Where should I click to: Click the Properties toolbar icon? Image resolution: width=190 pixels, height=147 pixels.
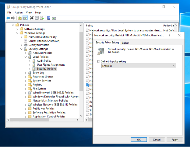pos(37,18)
